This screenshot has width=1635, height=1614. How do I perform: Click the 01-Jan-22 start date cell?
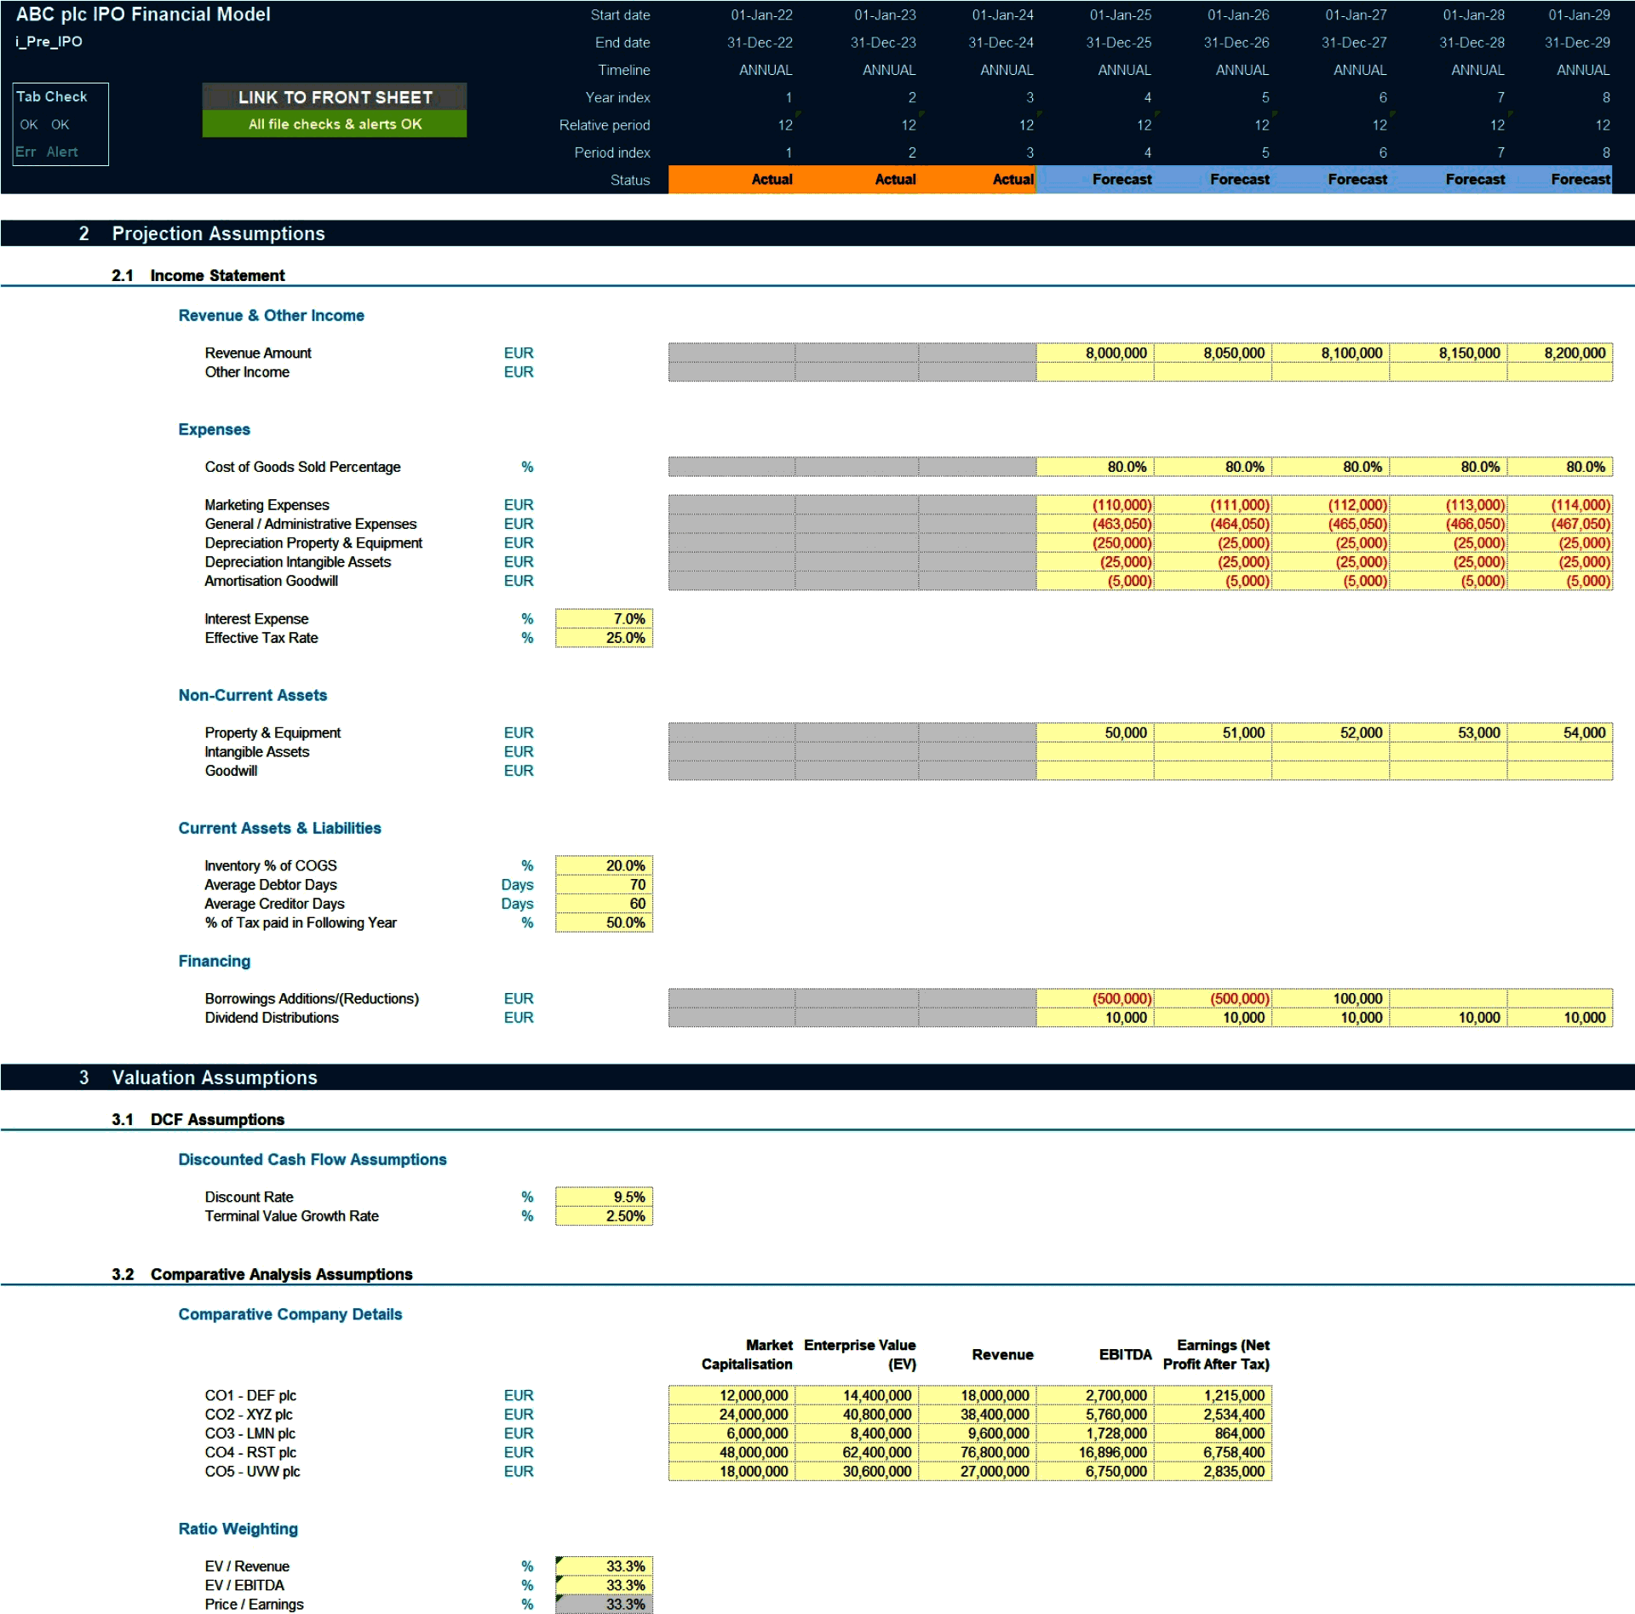[x=761, y=15]
